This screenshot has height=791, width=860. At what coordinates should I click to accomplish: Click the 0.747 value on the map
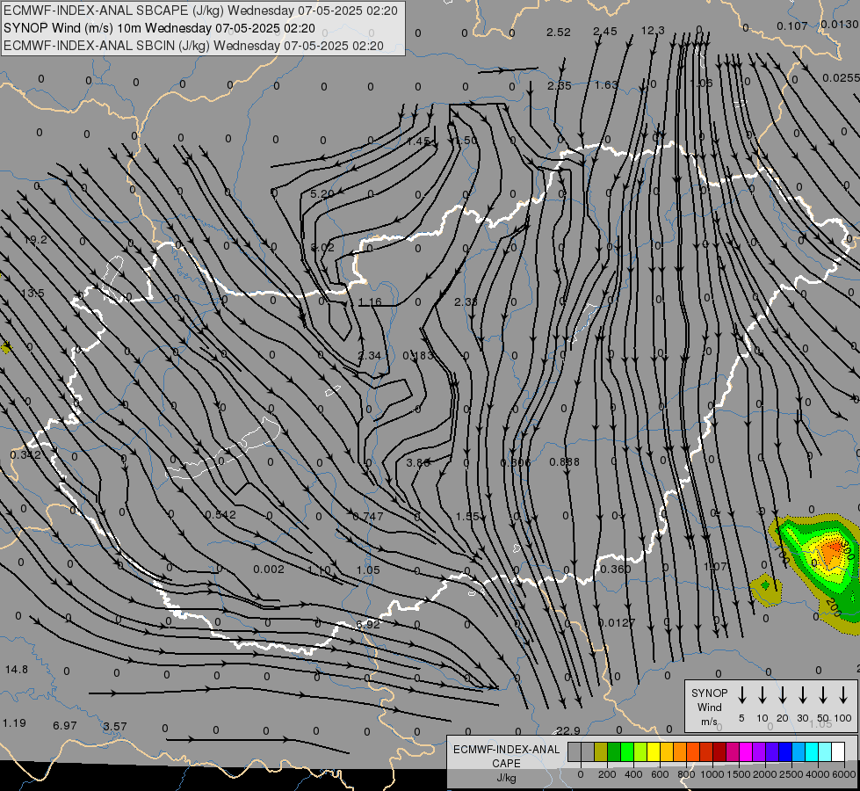click(x=368, y=517)
